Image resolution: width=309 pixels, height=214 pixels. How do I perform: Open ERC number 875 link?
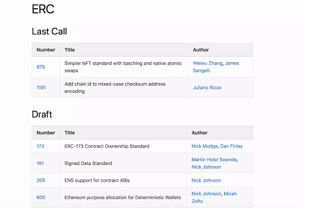click(41, 67)
